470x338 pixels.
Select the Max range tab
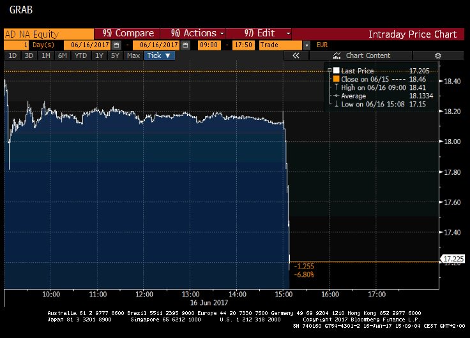(133, 55)
